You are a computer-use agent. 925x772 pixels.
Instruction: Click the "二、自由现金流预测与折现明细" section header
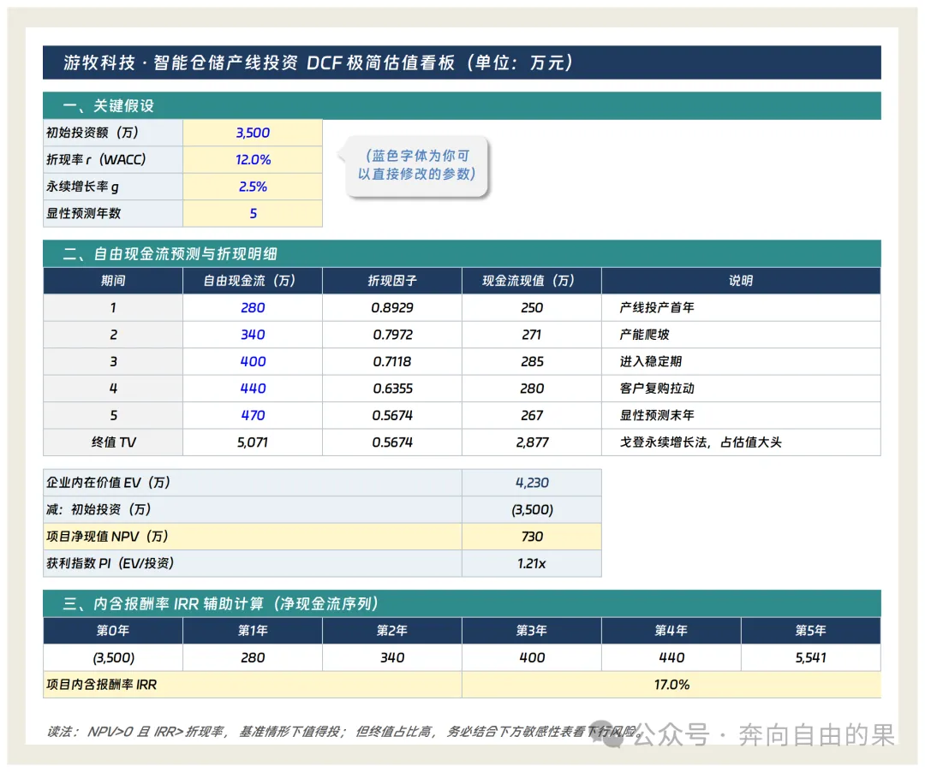[462, 253]
